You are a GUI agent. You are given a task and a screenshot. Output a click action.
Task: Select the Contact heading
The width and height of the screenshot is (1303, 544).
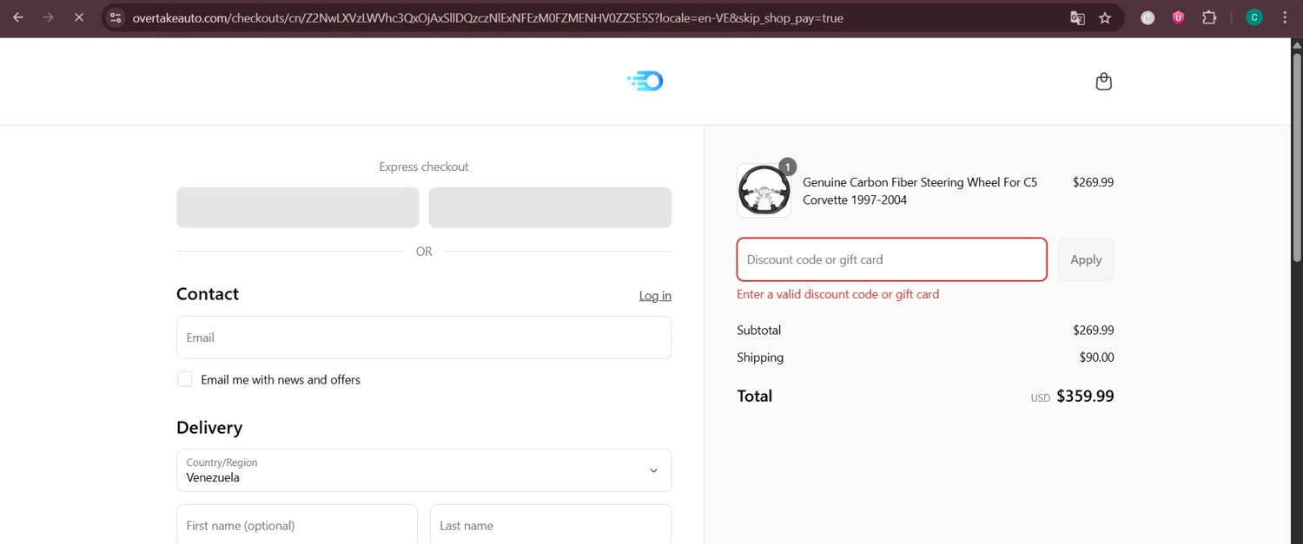pos(208,294)
